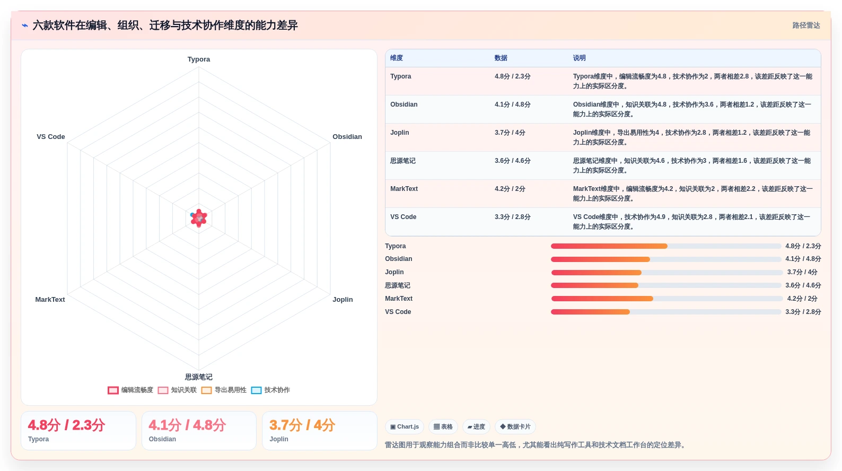Click the 表格 chip

coord(443,426)
